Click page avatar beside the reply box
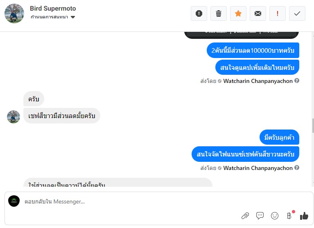Viewport: 314px width, 228px height. point(14,201)
